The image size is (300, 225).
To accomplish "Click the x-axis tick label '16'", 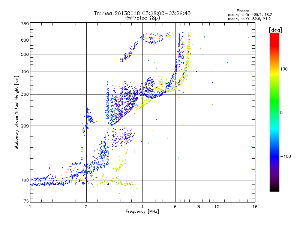I will [255, 207].
